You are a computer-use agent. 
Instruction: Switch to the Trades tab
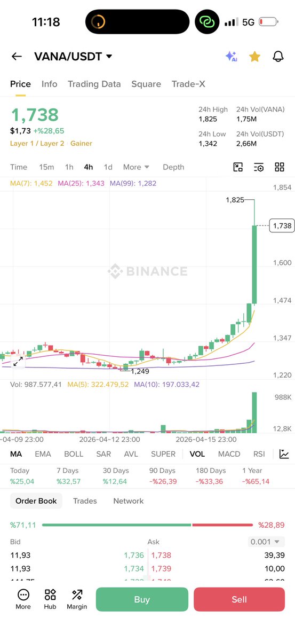point(85,501)
